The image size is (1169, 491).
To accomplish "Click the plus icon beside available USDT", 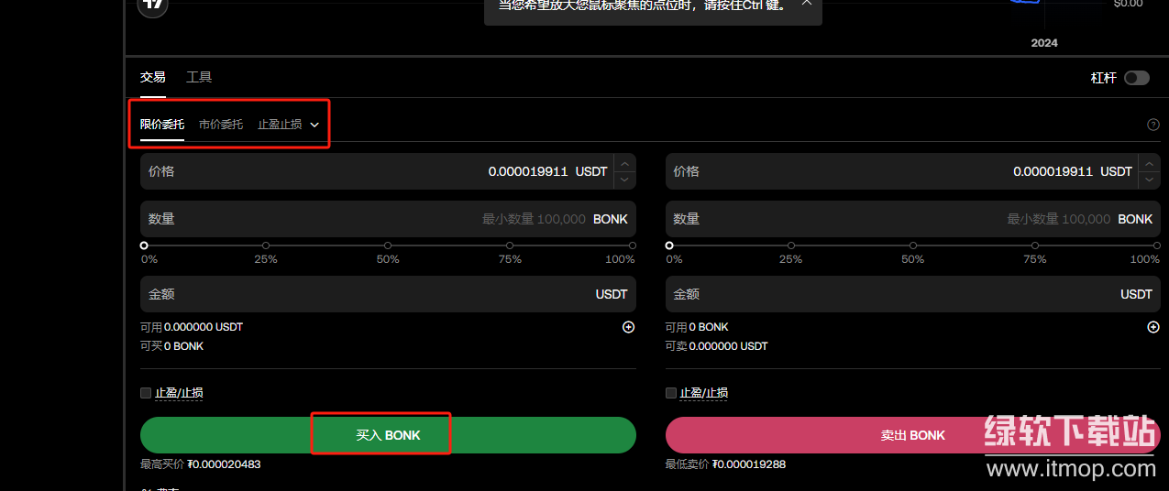I will pos(628,327).
